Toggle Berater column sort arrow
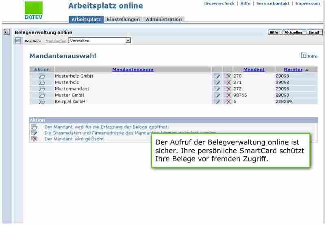This screenshot has height=226, width=326. click(306, 70)
